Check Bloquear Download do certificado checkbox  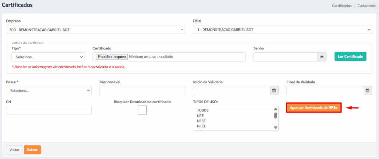[x=142, y=110]
